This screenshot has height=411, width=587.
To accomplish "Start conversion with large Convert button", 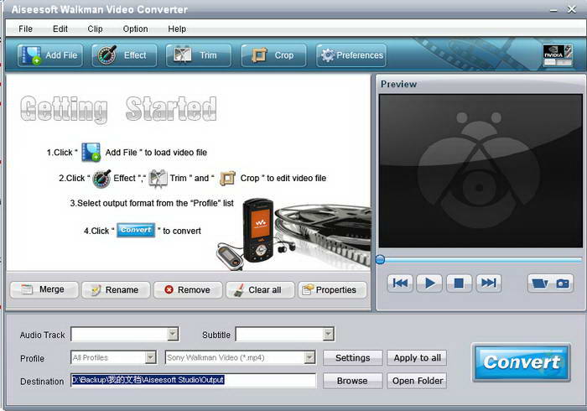I will pyautogui.click(x=522, y=362).
